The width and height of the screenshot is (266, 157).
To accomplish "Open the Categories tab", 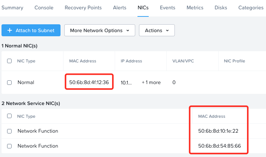I will [x=251, y=7].
